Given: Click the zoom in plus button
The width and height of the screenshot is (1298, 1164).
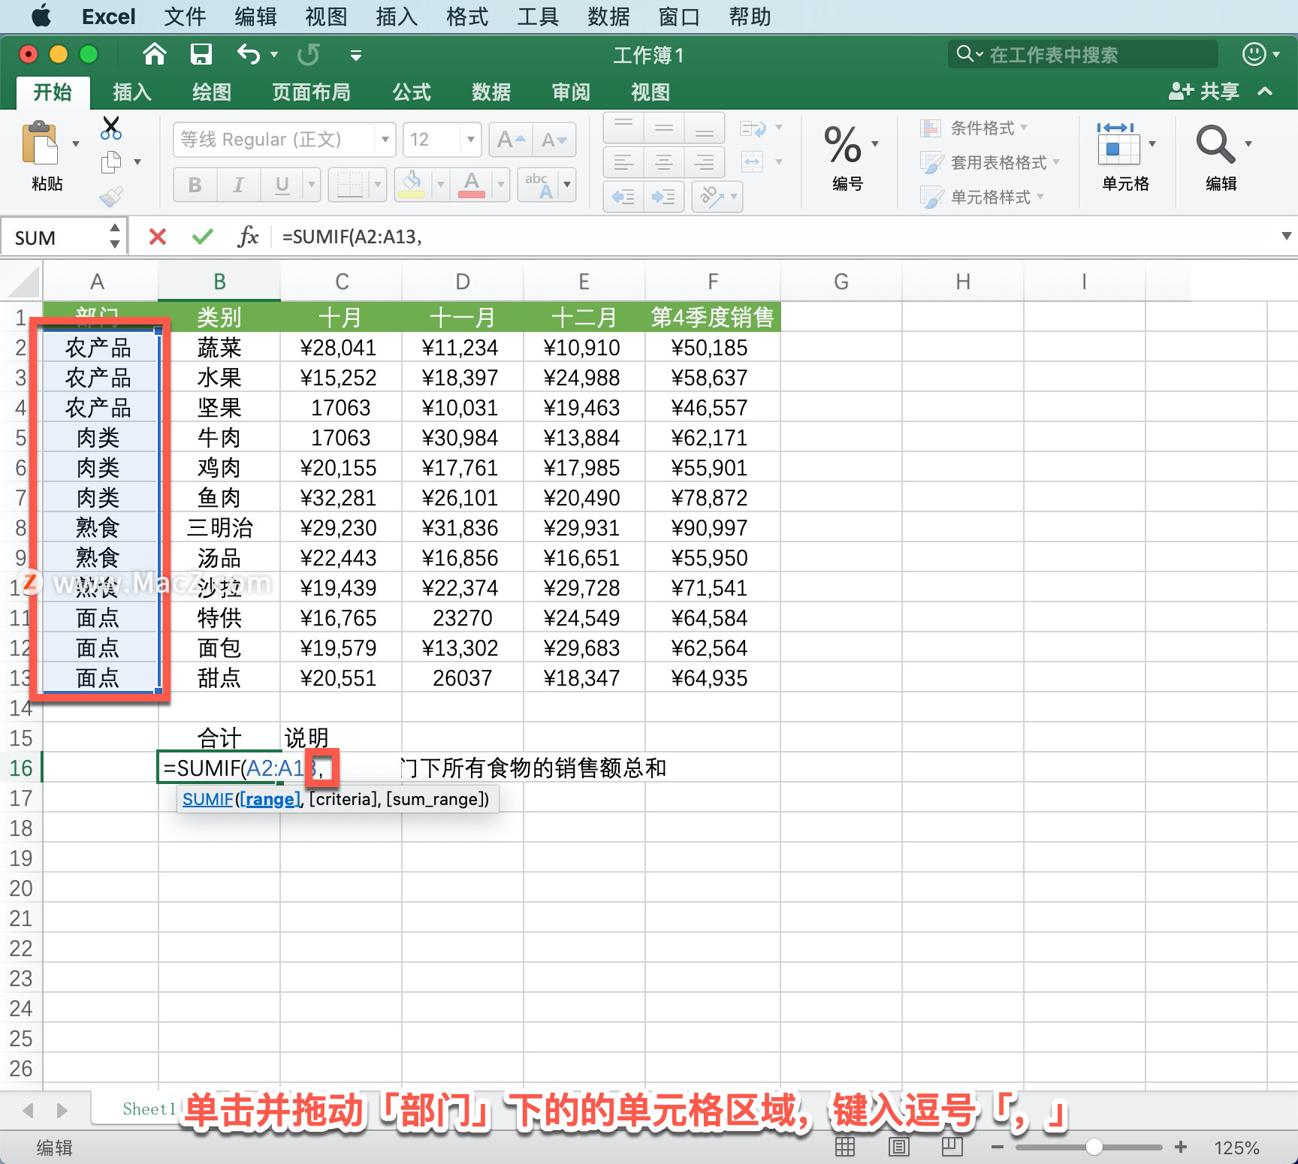Looking at the screenshot, I should [x=1181, y=1147].
